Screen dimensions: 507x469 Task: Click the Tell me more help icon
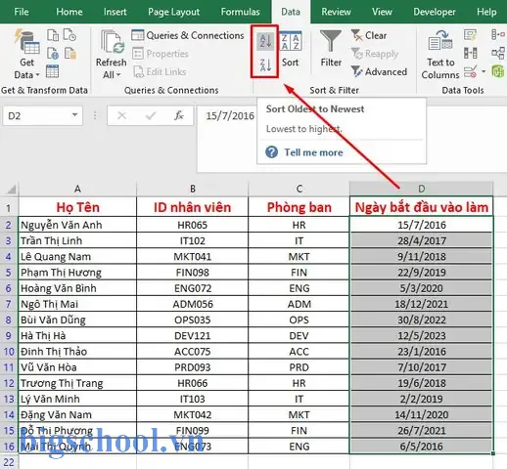click(x=271, y=152)
